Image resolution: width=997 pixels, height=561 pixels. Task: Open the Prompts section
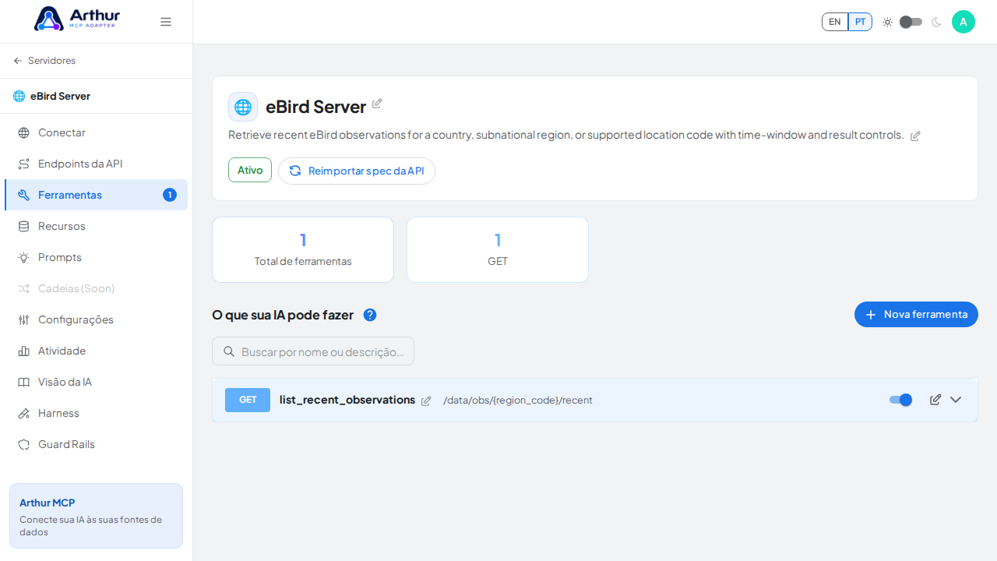tap(96, 257)
